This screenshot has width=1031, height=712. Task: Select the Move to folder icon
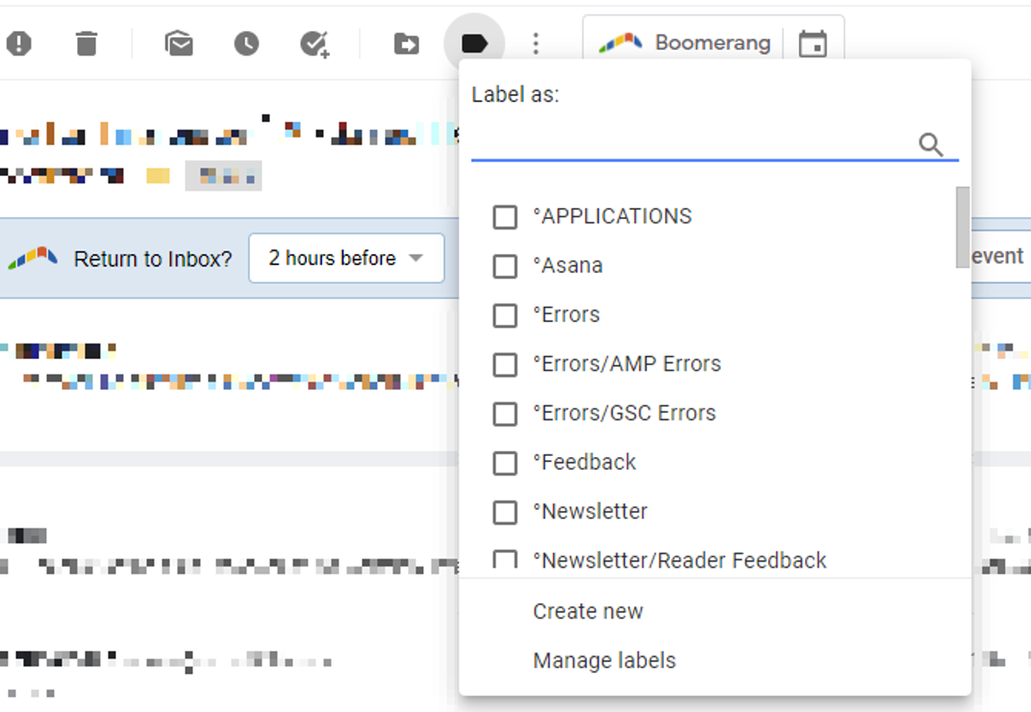[x=406, y=42]
